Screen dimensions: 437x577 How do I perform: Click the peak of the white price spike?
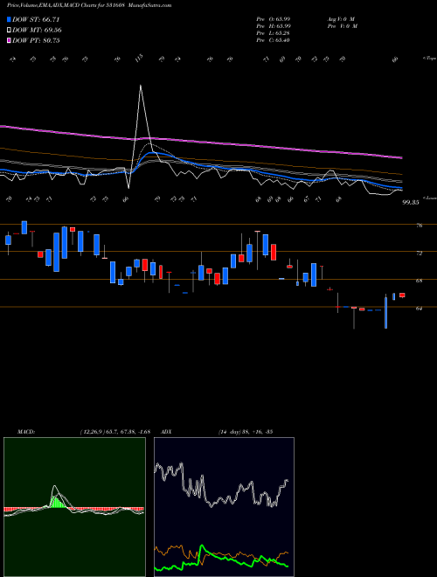[x=141, y=86]
